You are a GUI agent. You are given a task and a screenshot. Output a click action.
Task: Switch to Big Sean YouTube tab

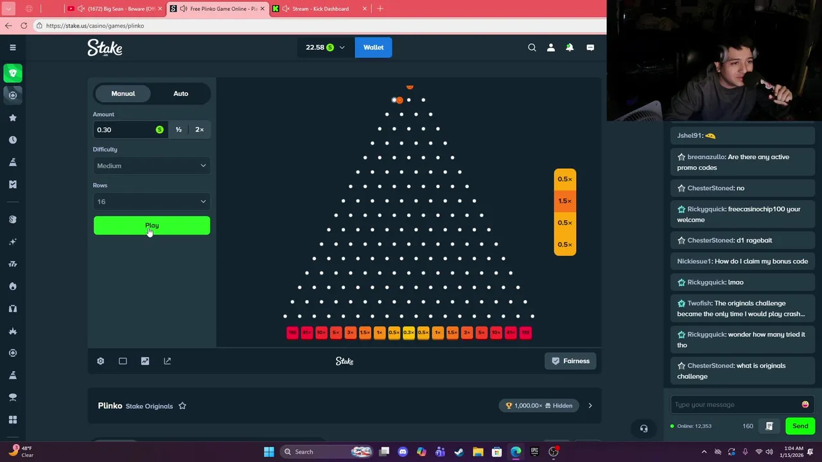click(x=116, y=9)
